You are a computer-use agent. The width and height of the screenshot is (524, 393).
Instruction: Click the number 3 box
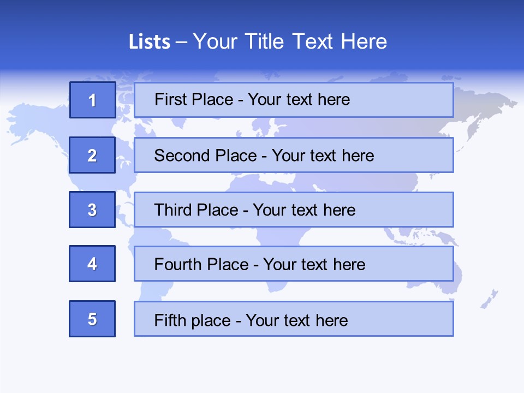[x=92, y=210]
